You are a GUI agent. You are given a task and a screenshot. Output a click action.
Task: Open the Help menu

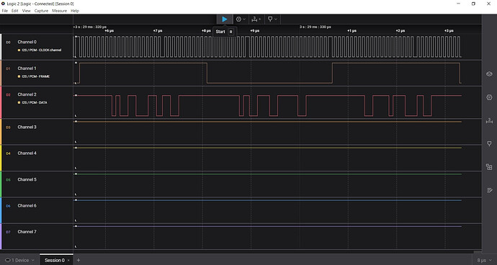(x=75, y=11)
